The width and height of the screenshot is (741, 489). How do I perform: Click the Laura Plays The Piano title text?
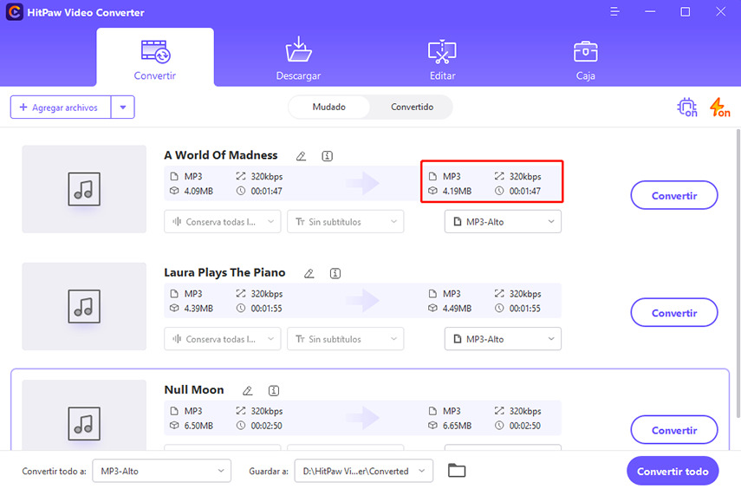224,273
